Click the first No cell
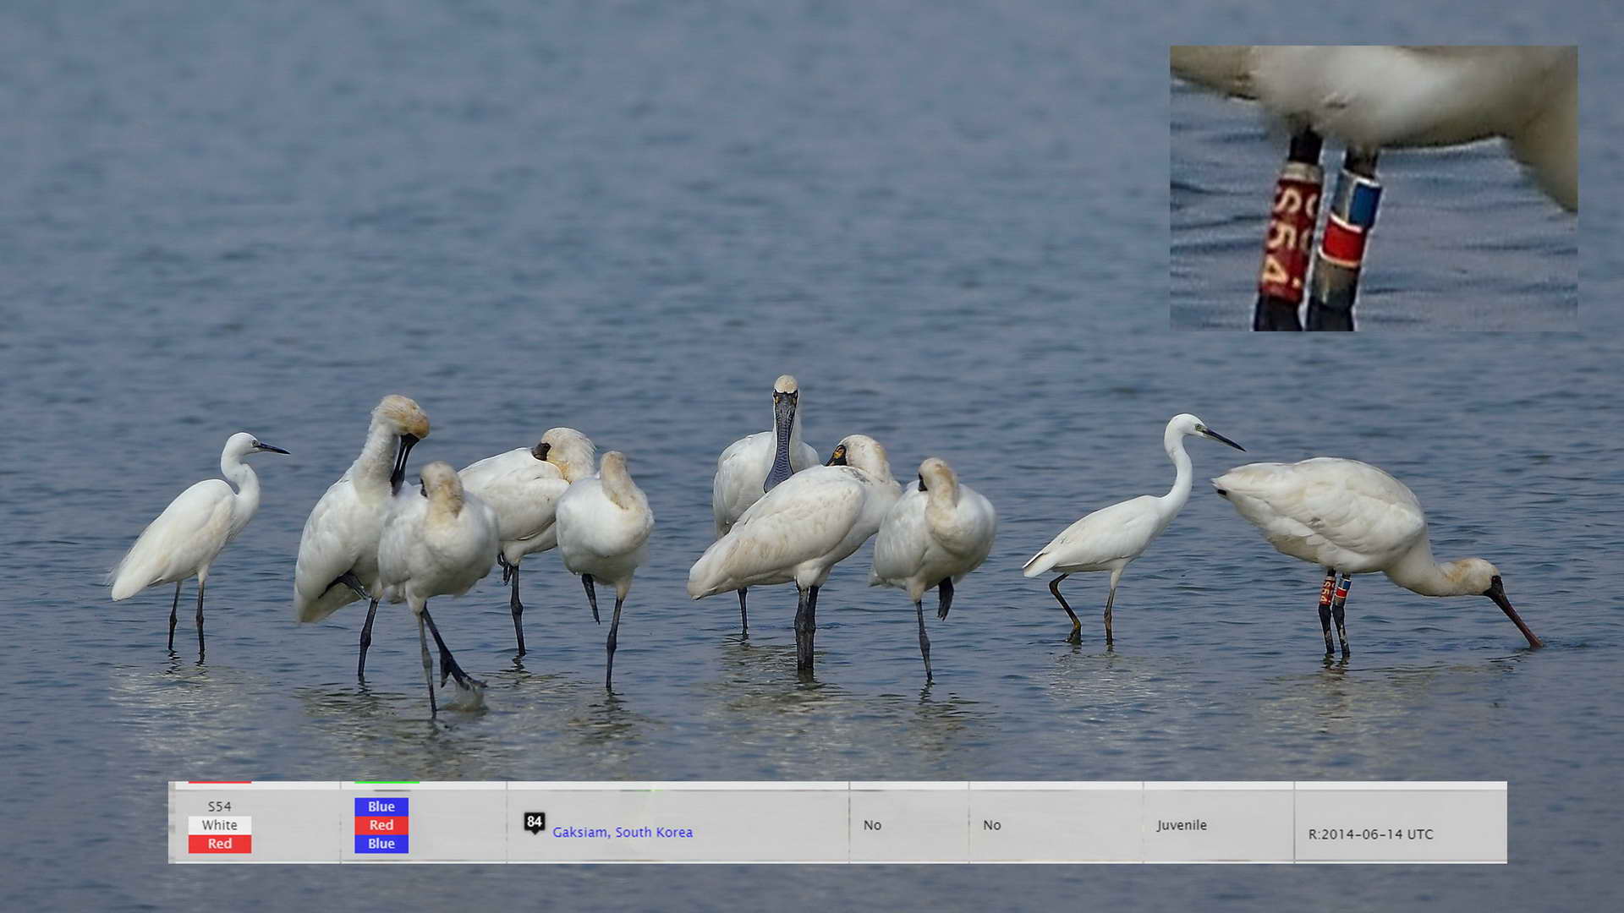The width and height of the screenshot is (1624, 913). coord(872,825)
